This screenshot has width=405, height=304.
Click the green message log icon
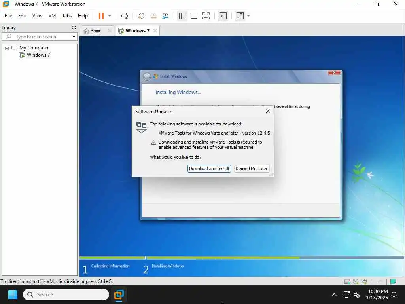coord(393,281)
